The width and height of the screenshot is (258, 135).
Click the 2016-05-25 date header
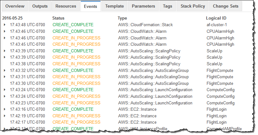tap(12, 18)
